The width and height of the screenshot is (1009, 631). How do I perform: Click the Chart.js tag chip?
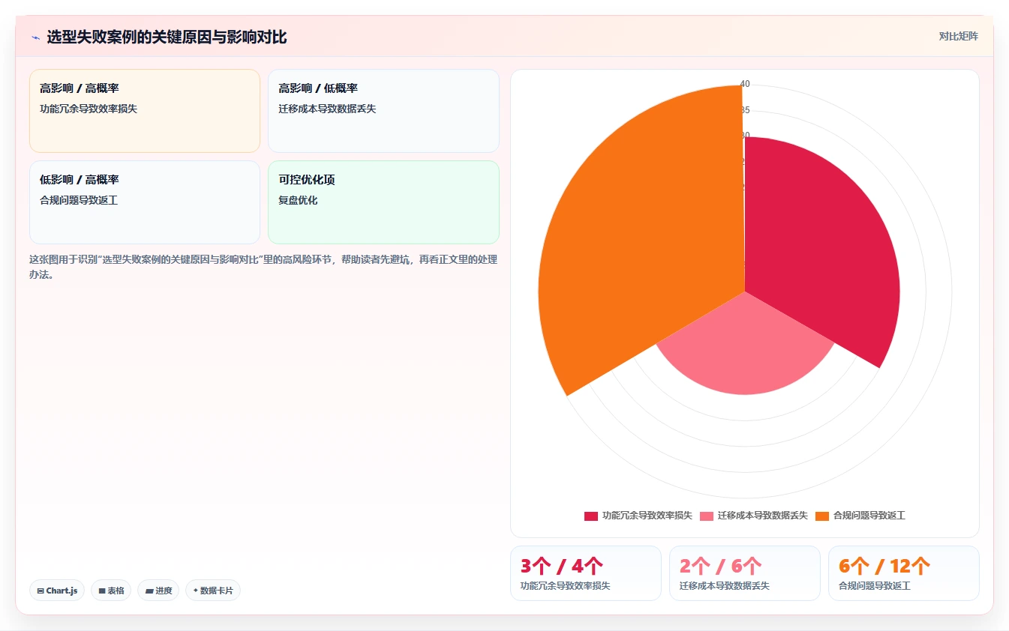pos(57,591)
